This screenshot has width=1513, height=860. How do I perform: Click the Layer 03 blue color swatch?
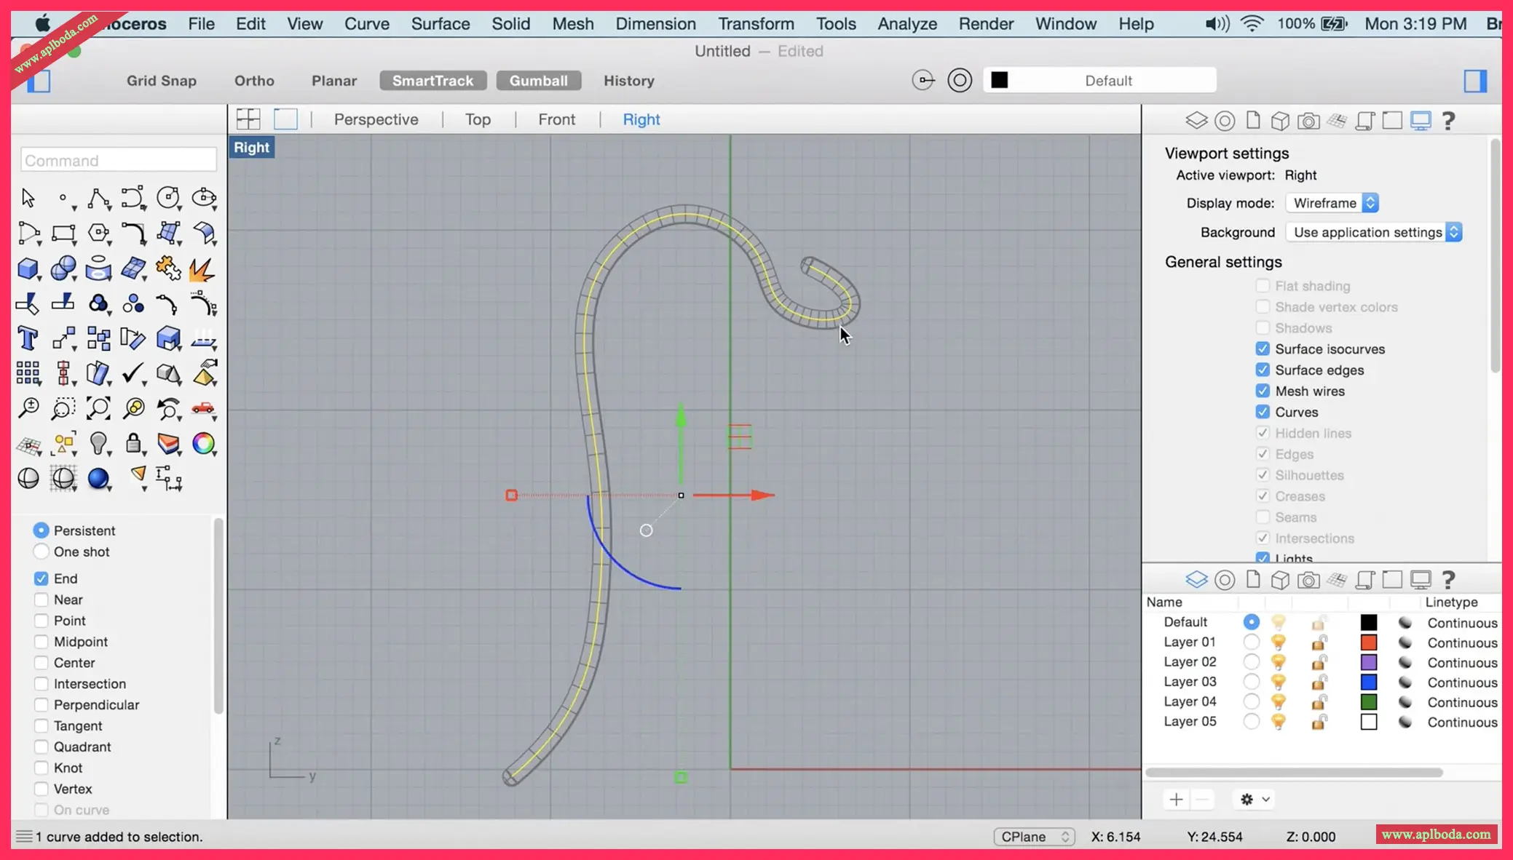click(x=1369, y=682)
